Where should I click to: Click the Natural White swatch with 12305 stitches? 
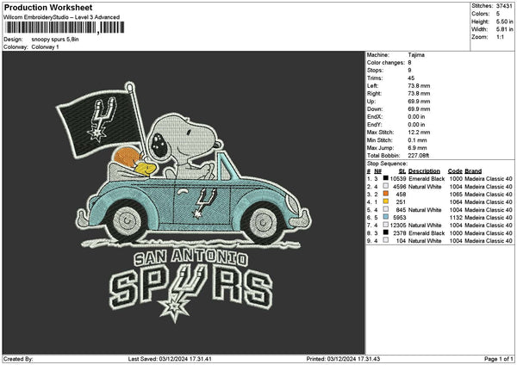tap(385, 225)
